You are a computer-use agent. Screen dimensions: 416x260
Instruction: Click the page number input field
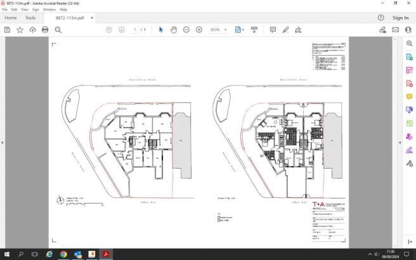coord(135,30)
